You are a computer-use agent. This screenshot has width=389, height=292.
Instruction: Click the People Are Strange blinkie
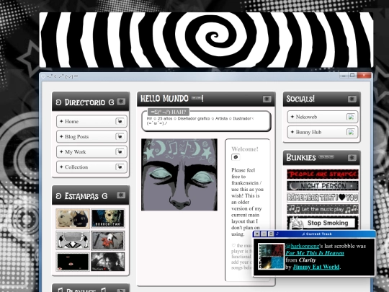pos(323,174)
